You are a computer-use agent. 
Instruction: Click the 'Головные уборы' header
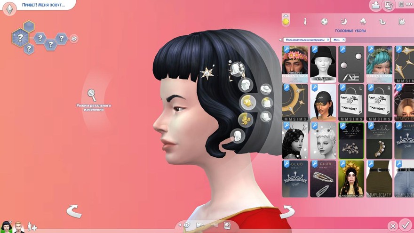[x=350, y=31]
